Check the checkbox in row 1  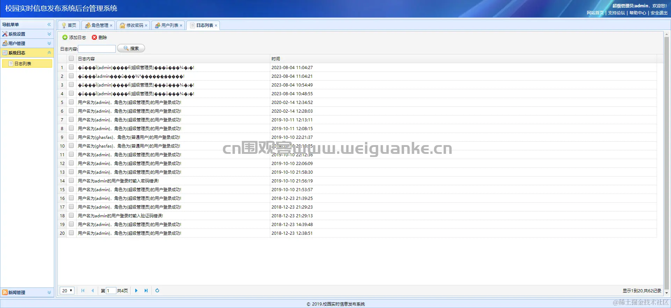[71, 67]
